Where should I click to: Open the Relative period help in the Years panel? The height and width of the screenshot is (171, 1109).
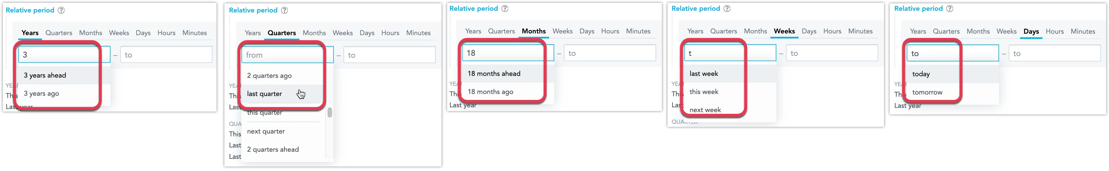(61, 10)
